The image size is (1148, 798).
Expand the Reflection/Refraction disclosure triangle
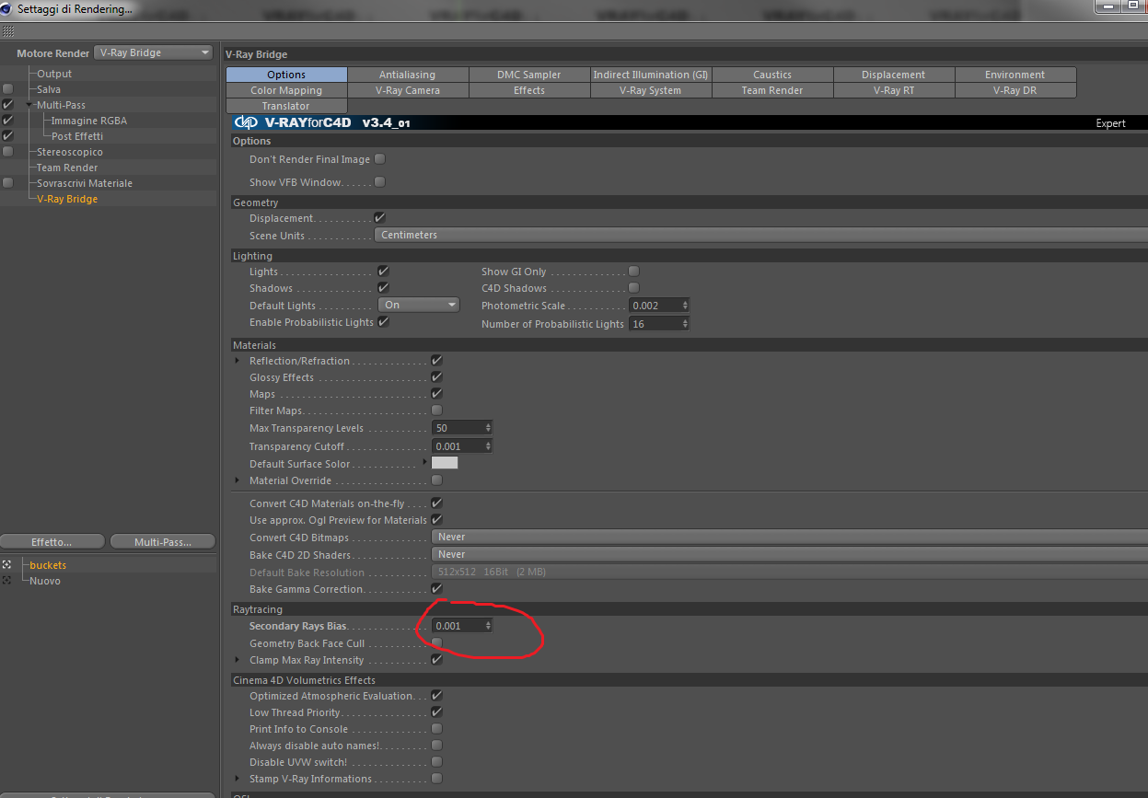tap(238, 361)
